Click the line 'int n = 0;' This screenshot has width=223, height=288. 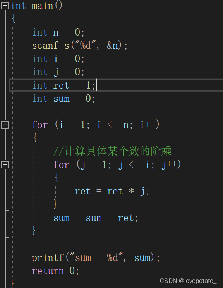point(58,33)
